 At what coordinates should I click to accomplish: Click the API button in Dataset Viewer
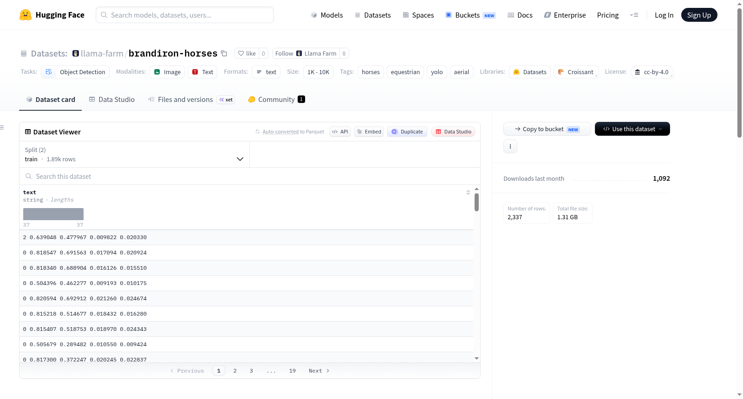click(x=340, y=132)
